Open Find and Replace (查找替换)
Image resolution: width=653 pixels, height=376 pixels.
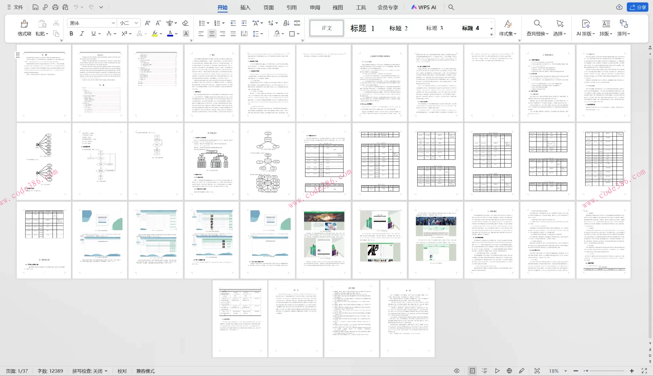pos(537,28)
